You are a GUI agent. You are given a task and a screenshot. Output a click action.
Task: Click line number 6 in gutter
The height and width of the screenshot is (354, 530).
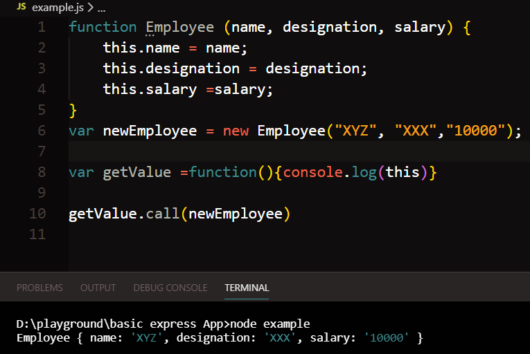(x=42, y=131)
